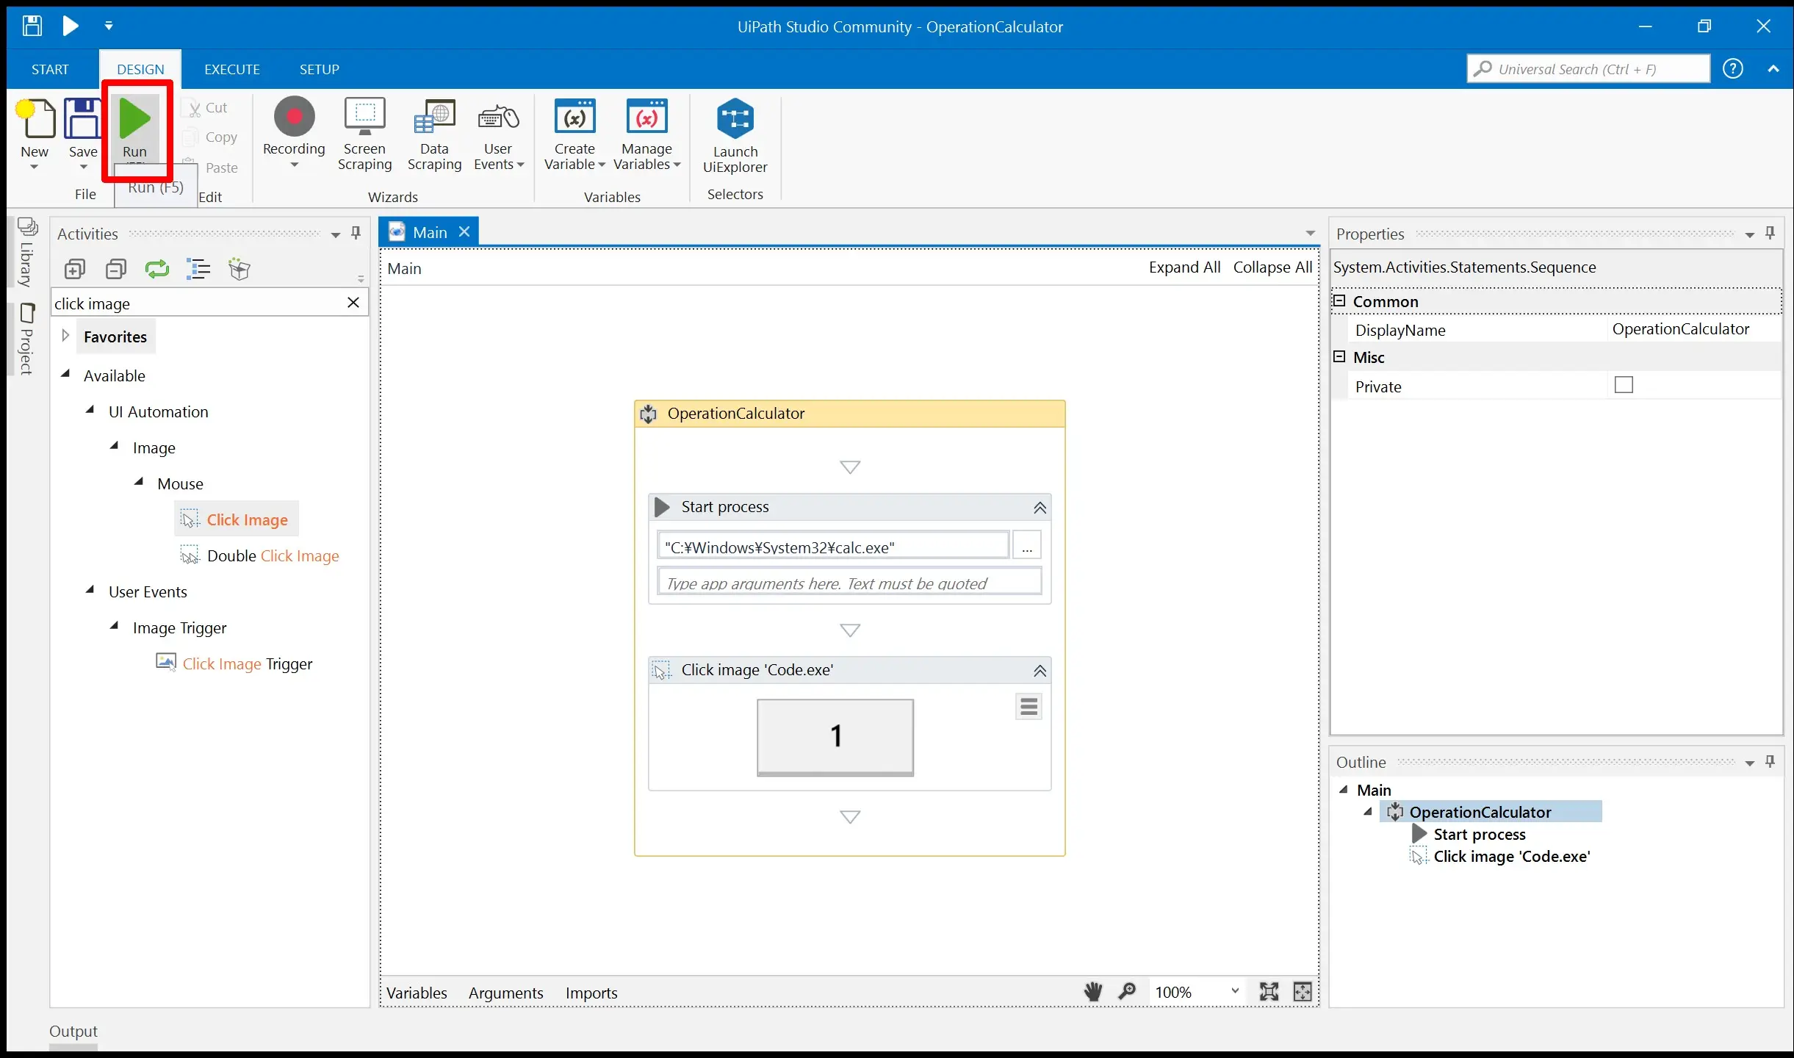The image size is (1794, 1058).
Task: Click the title bar play icon
Action: 71,26
